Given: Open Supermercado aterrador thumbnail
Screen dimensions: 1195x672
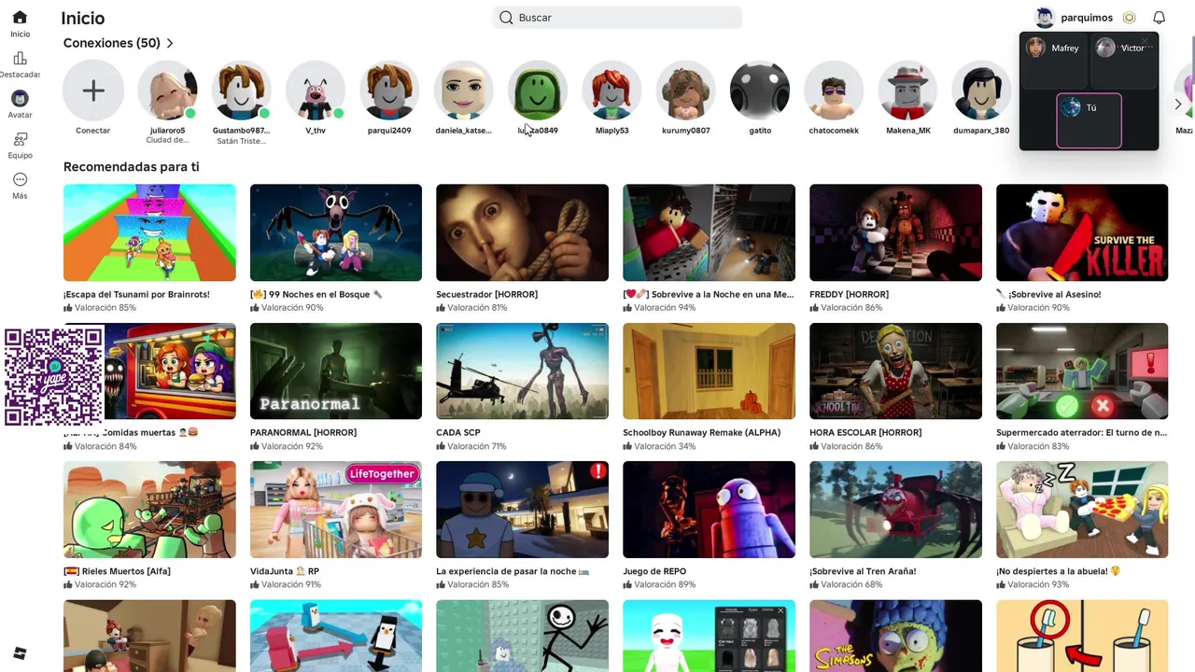Looking at the screenshot, I should pyautogui.click(x=1082, y=371).
